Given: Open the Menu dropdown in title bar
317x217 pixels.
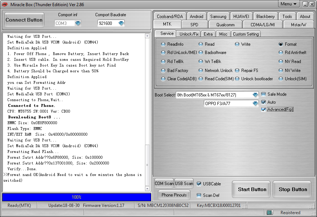Looking at the screenshot, I should (289, 4).
